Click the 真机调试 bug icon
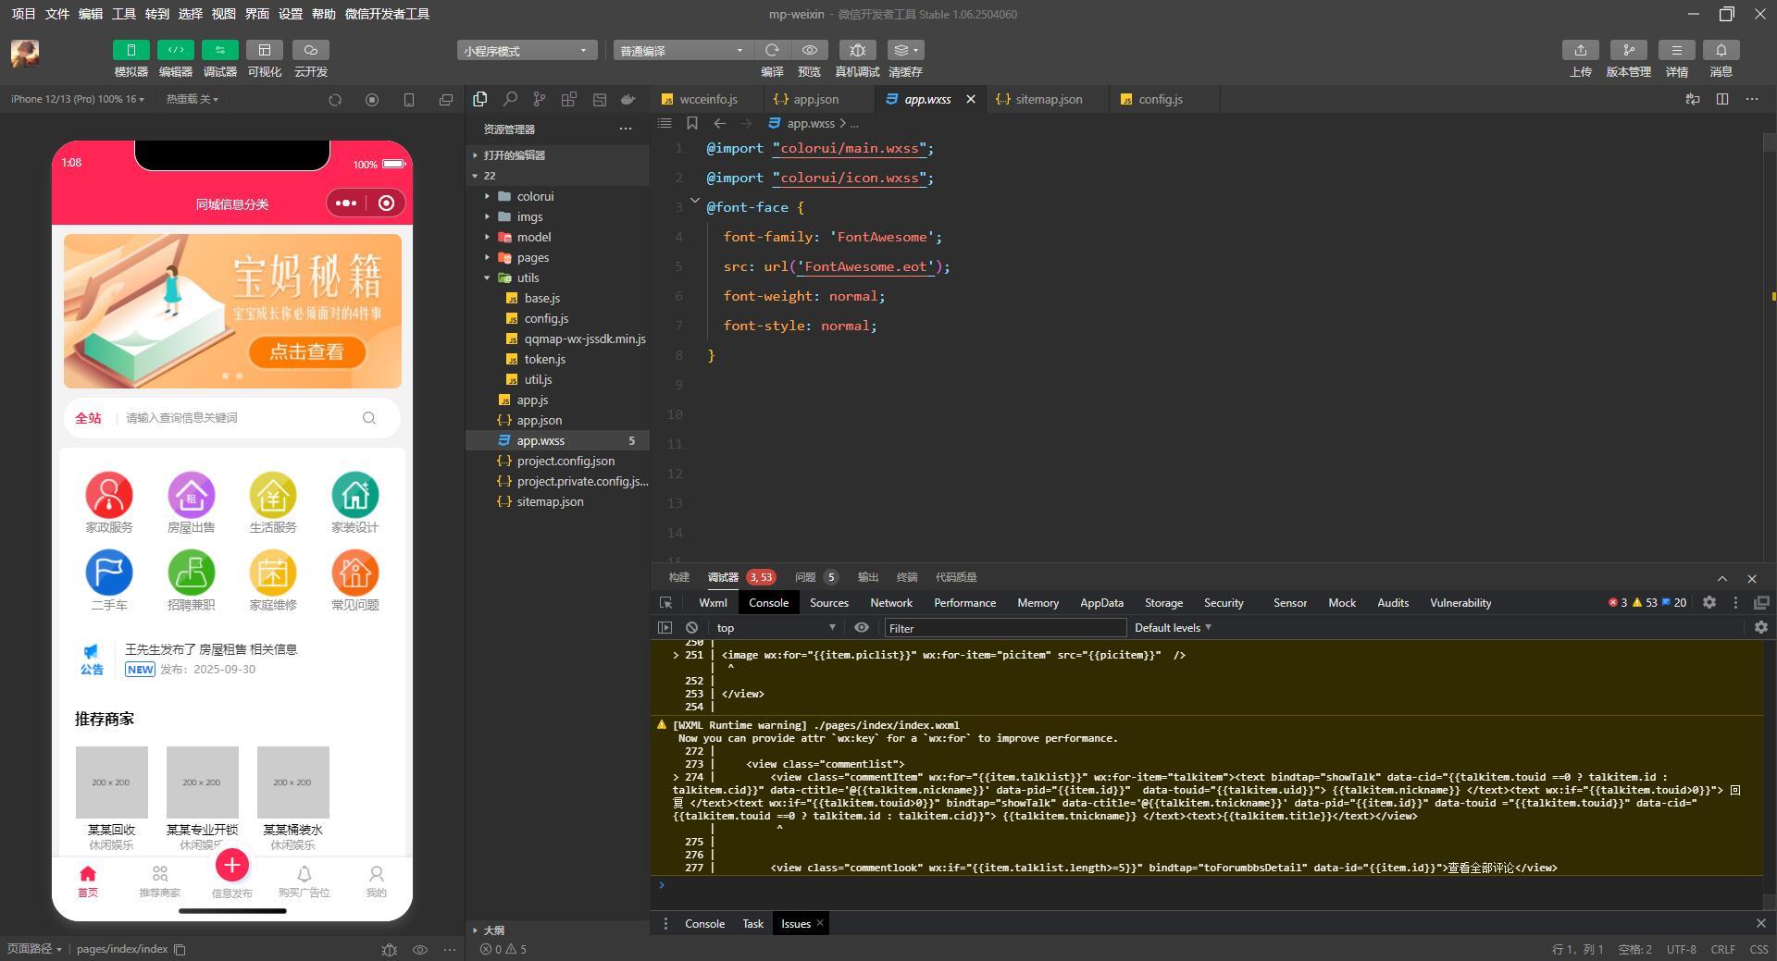This screenshot has height=961, width=1777. click(x=857, y=50)
